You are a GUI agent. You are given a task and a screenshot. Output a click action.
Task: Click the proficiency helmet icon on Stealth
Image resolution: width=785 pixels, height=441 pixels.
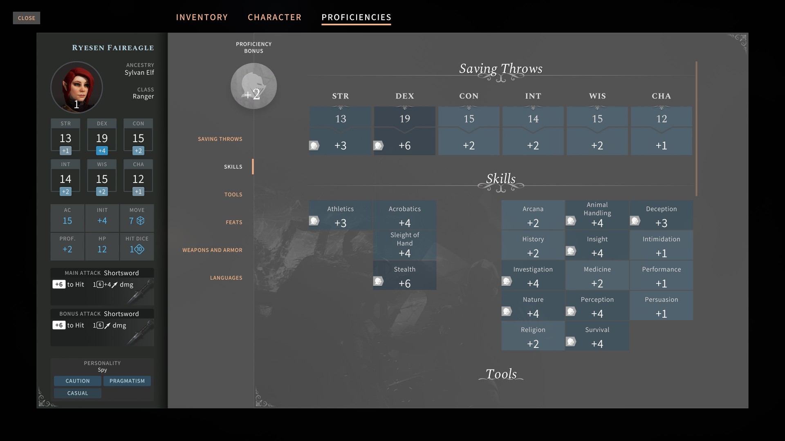pyautogui.click(x=378, y=281)
